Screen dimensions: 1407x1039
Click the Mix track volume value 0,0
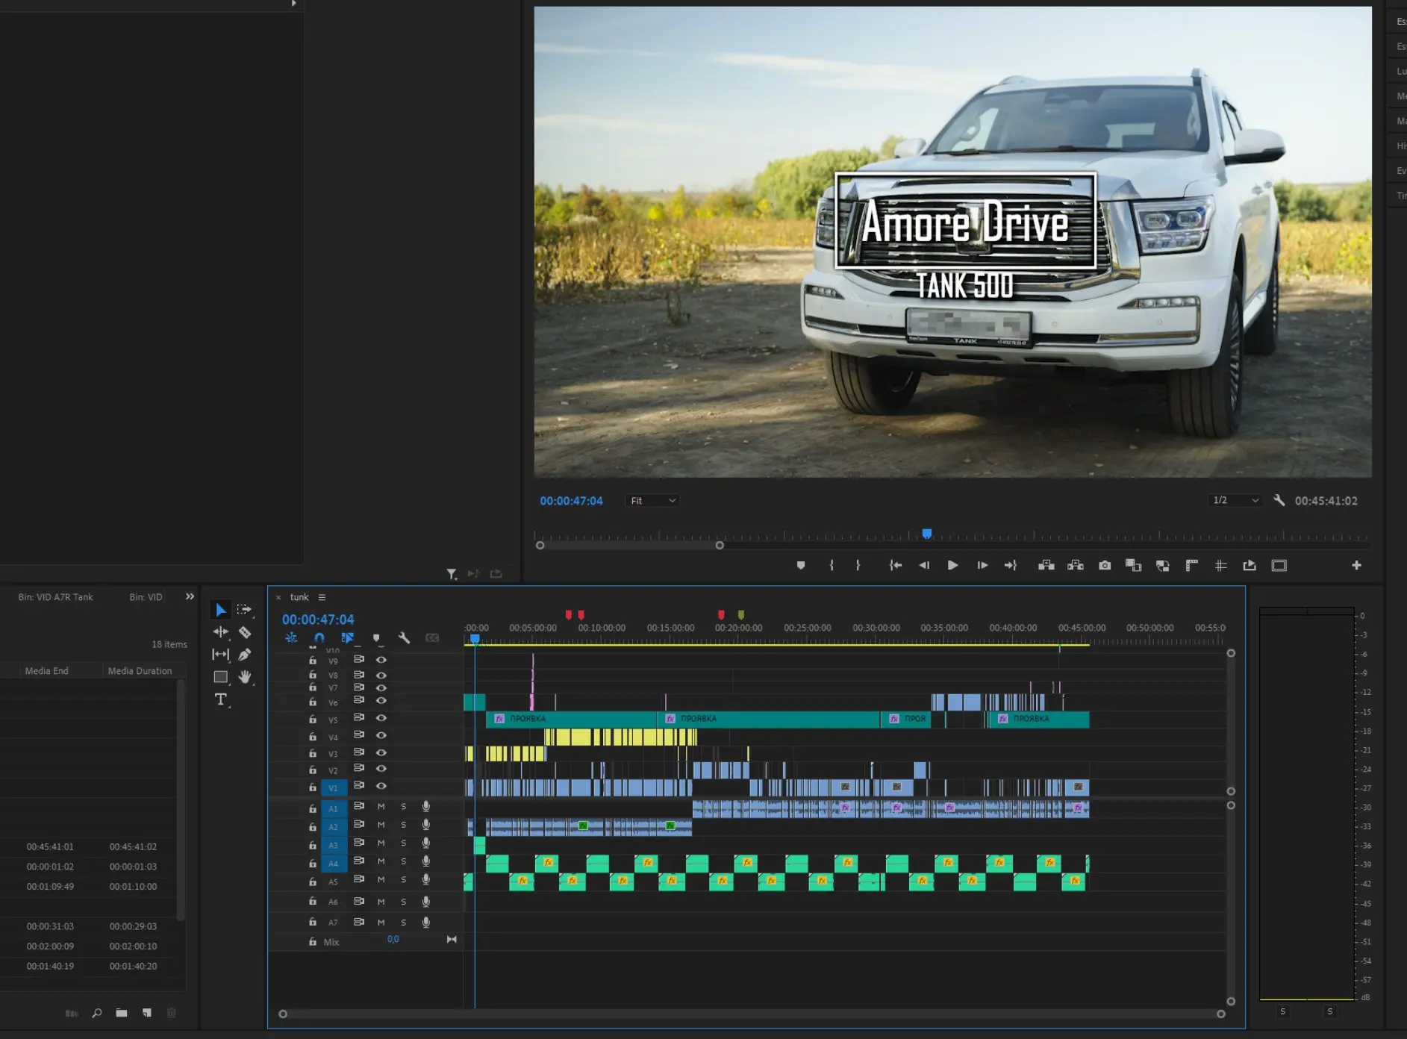pyautogui.click(x=393, y=939)
